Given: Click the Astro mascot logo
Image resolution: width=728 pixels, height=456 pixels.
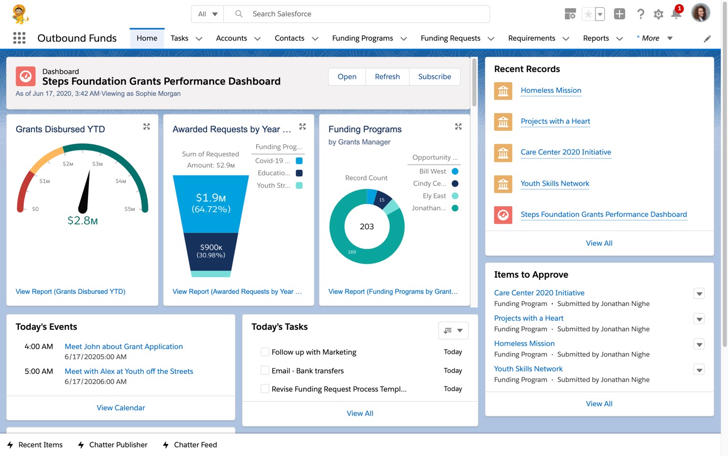Looking at the screenshot, I should click(20, 14).
